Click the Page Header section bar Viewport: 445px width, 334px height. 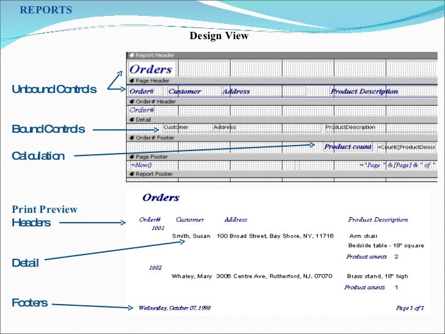tap(282, 81)
